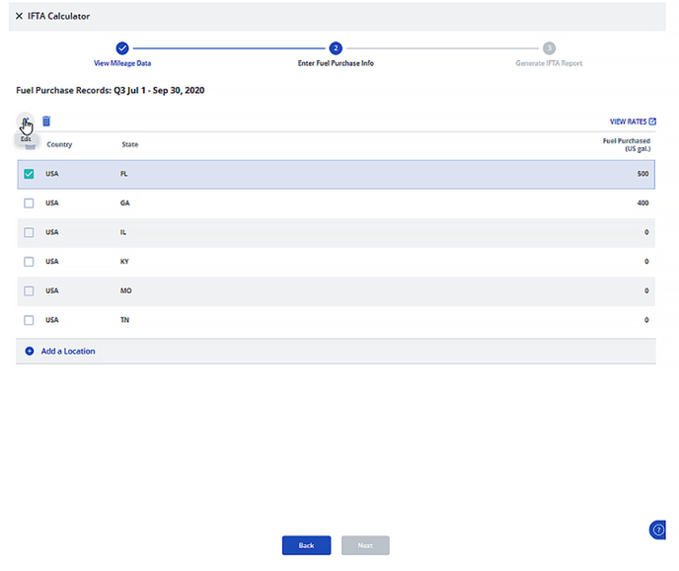Image resolution: width=679 pixels, height=571 pixels.
Task: Click the Fuel Purchase Records Q3 heading
Action: coord(111,90)
